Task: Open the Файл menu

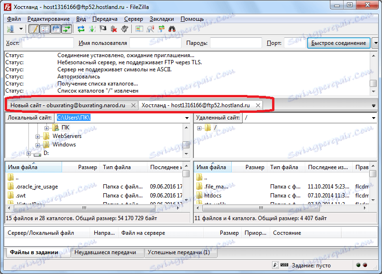Action: pyautogui.click(x=14, y=19)
